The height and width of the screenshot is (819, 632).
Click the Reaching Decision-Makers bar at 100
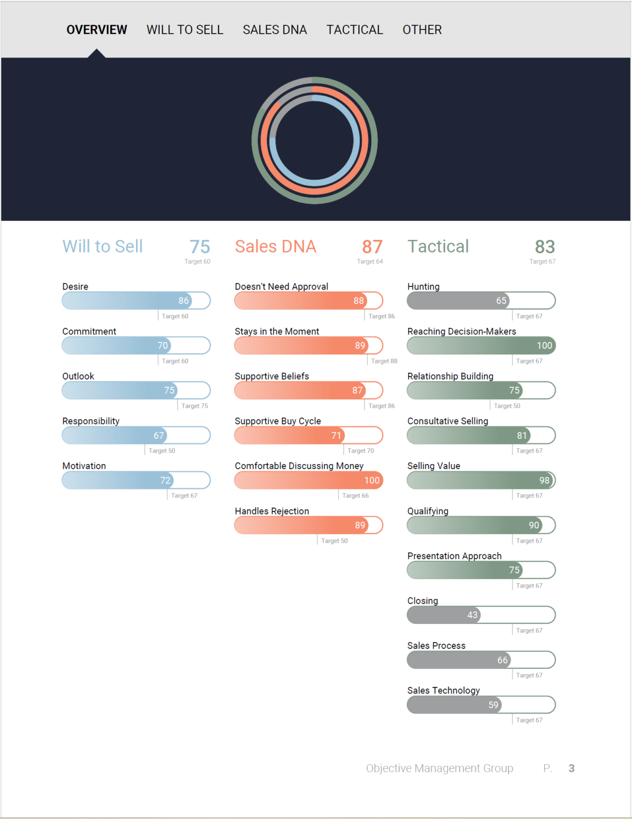pyautogui.click(x=481, y=345)
